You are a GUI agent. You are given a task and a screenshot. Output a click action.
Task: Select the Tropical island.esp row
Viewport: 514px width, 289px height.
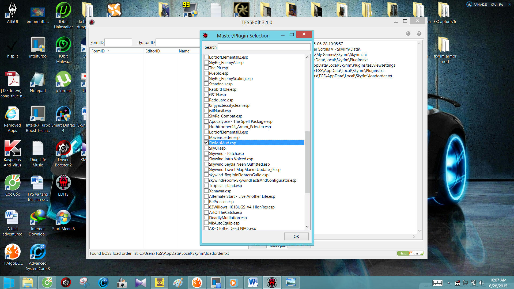click(254, 185)
